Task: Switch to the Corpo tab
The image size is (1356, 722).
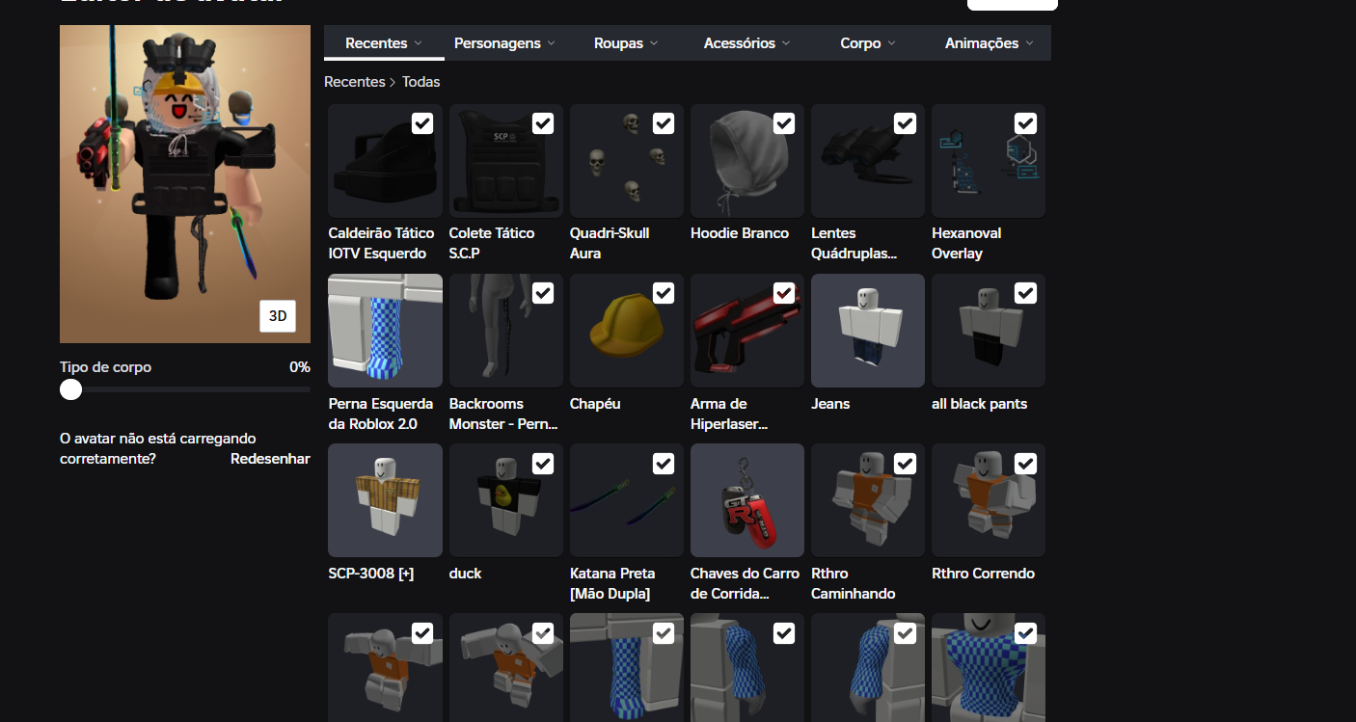Action: (868, 43)
